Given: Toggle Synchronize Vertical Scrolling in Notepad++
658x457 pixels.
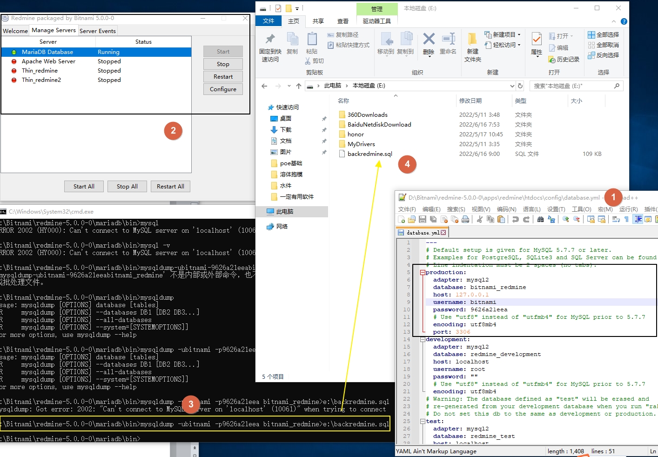Looking at the screenshot, I should (591, 219).
